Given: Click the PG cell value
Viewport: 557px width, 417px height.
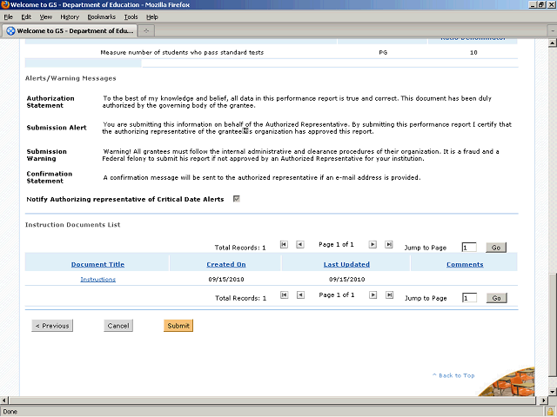Looking at the screenshot, I should (x=383, y=52).
